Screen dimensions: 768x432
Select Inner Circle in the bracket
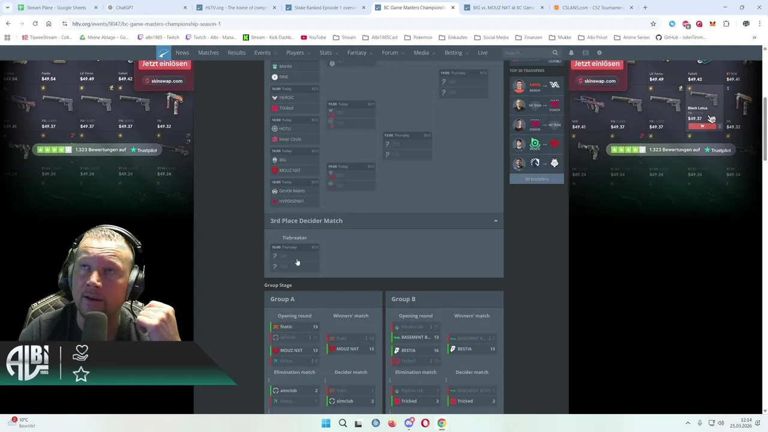(295, 139)
